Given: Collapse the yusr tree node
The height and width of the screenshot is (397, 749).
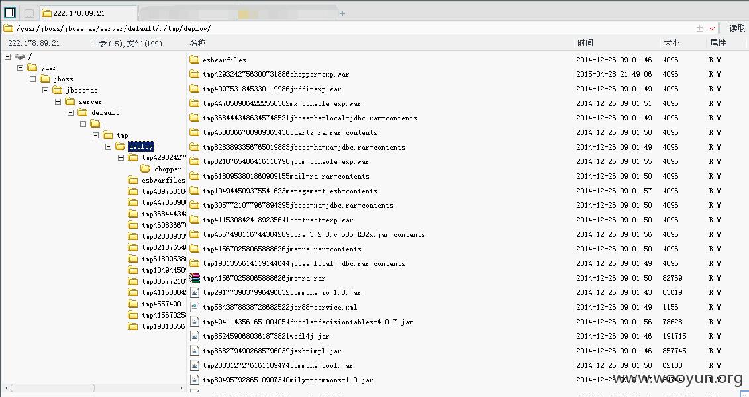Looking at the screenshot, I should tap(20, 67).
